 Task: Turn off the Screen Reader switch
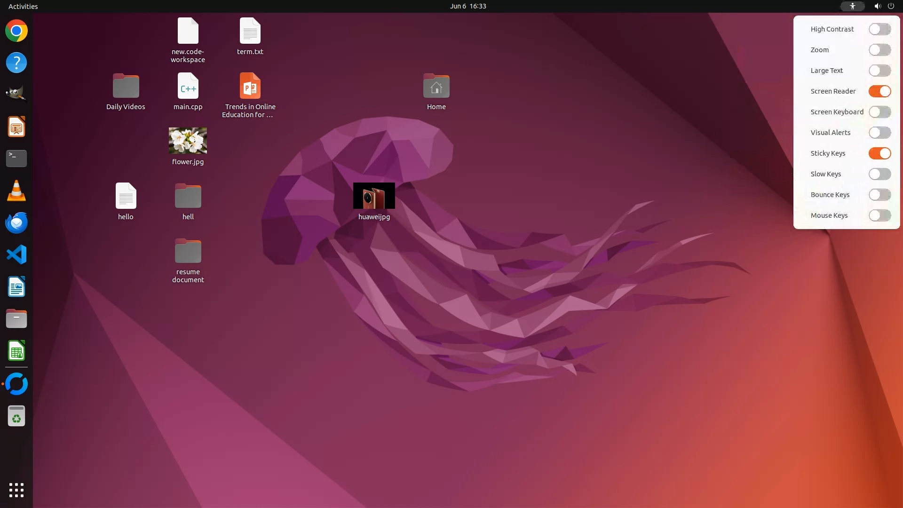coord(879,91)
